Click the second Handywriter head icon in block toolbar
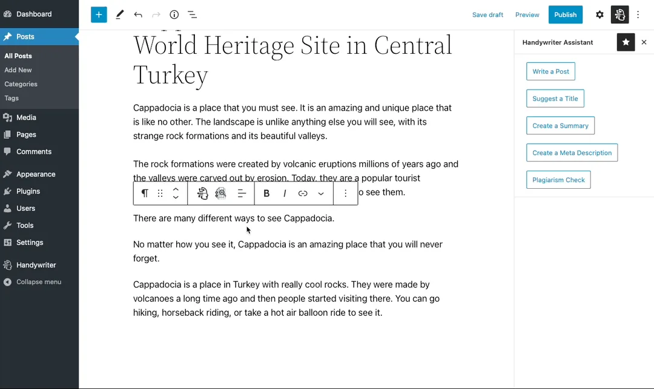Viewport: 654px width, 389px height. (220, 193)
